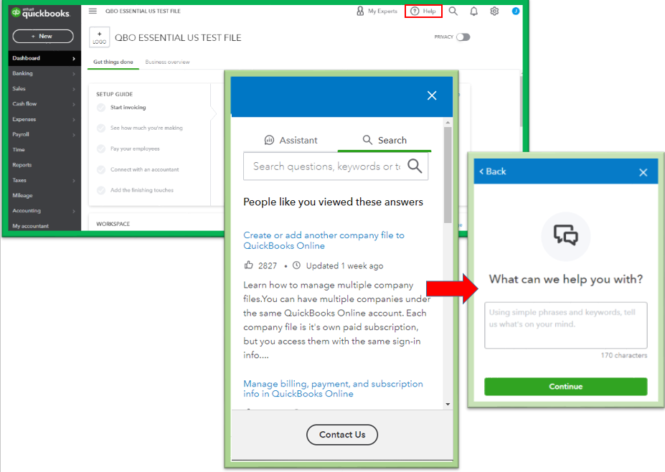This screenshot has width=665, height=472.
Task: Open My Experts in the top bar
Action: (377, 11)
